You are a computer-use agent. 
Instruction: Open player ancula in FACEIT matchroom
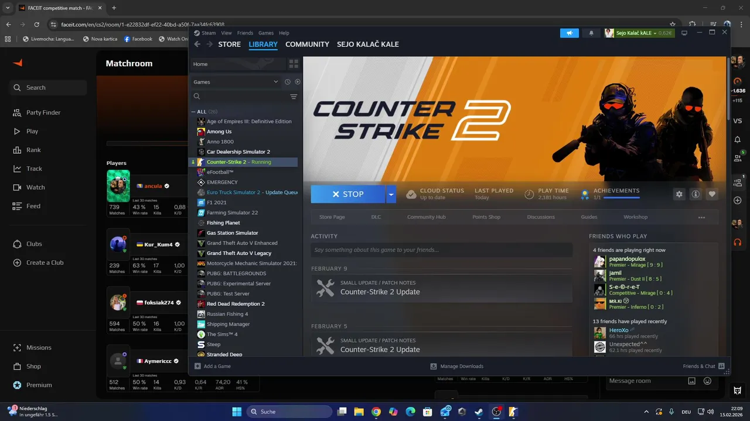coord(153,186)
